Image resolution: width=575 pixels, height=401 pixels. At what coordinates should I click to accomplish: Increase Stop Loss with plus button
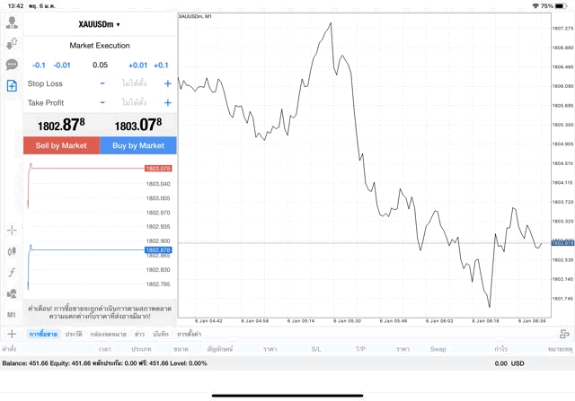click(x=168, y=83)
